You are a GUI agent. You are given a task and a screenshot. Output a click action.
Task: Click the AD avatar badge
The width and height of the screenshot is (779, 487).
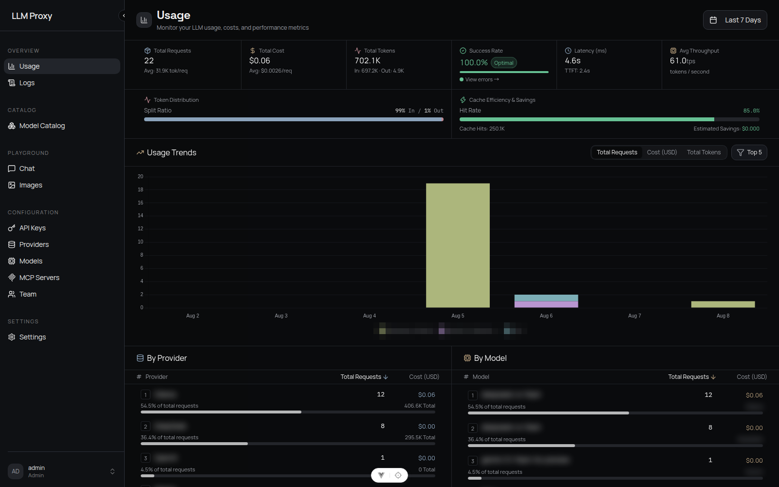click(16, 471)
